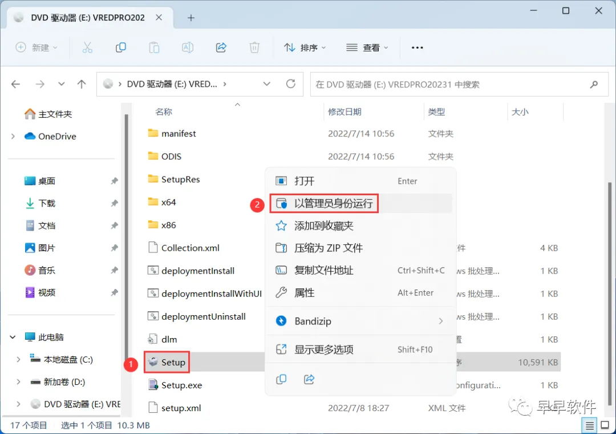Open Pictures 图片 in quick access
Screen dimensions: 616x434
click(40, 248)
